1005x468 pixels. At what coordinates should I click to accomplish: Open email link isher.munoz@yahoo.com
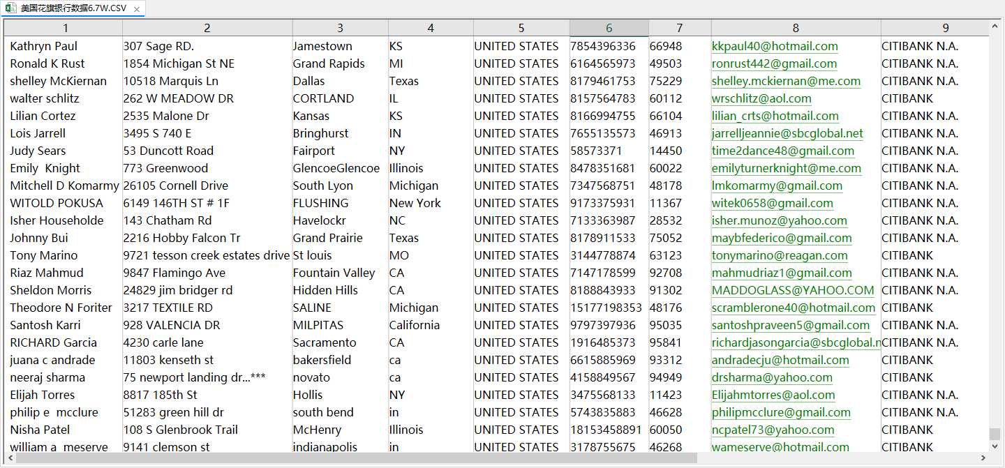[x=780, y=220]
